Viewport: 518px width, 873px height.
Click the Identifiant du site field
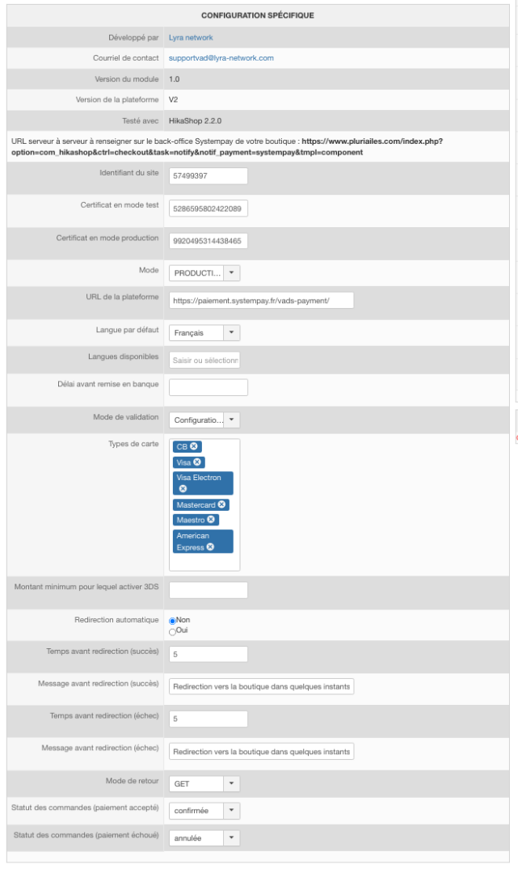point(208,176)
